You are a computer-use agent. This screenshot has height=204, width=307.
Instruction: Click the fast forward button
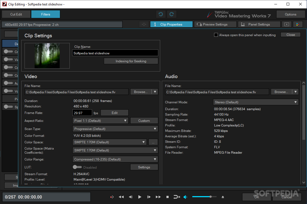158,197
